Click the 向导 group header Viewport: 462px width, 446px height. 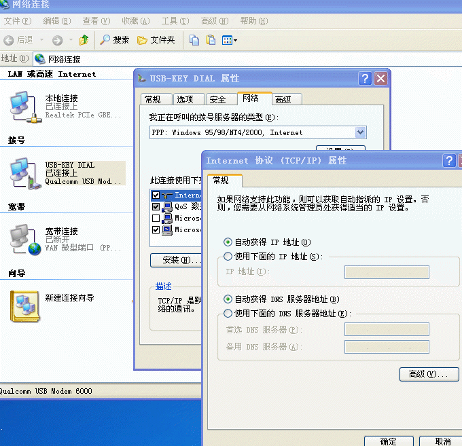[17, 274]
